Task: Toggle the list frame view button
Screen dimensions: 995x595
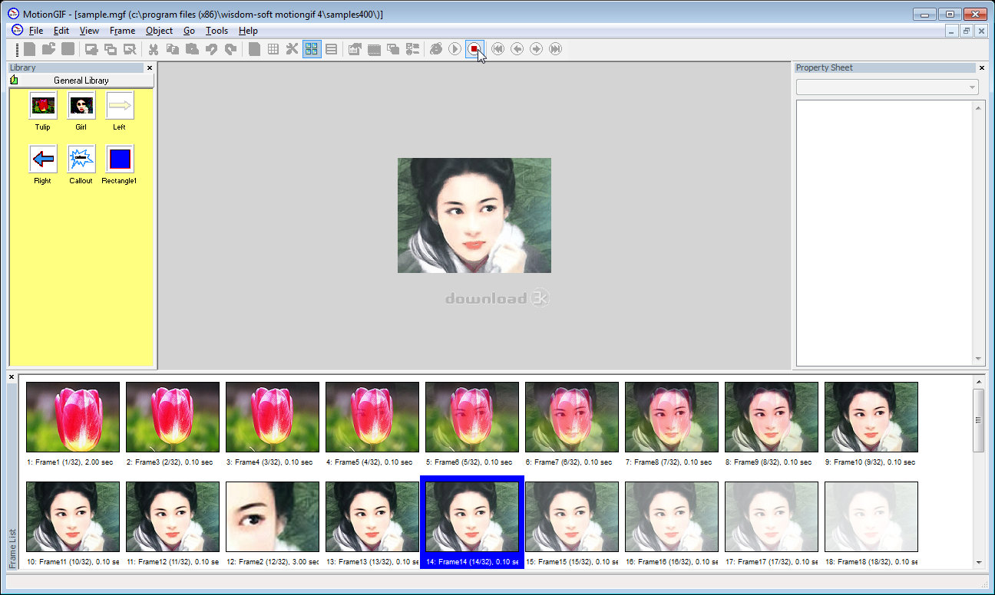Action: (331, 49)
